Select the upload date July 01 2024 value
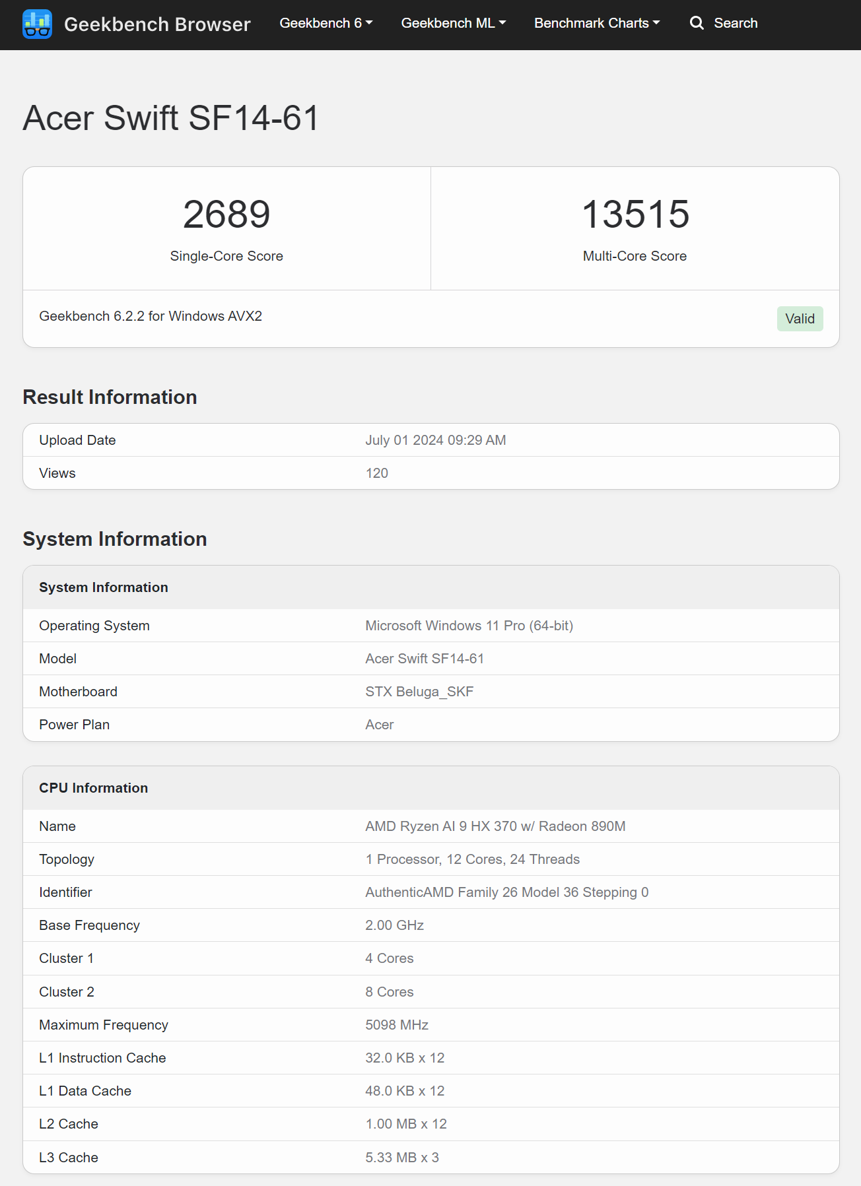861x1186 pixels. coord(436,440)
